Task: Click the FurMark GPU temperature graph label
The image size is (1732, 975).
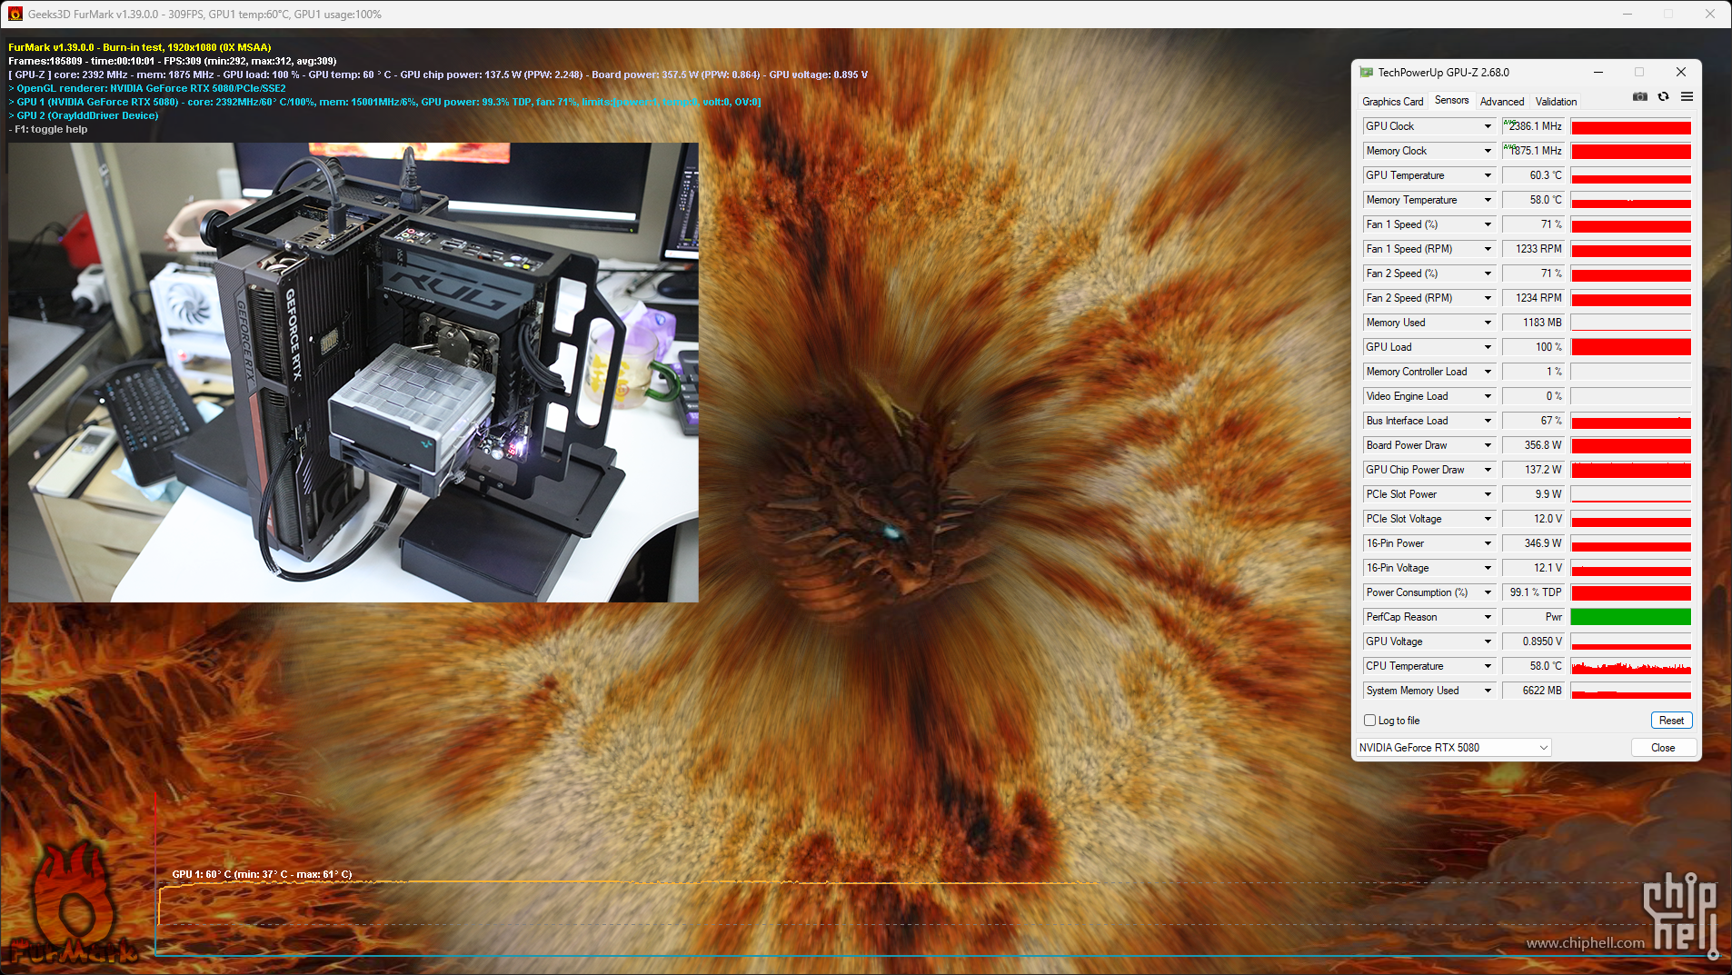Action: (262, 874)
